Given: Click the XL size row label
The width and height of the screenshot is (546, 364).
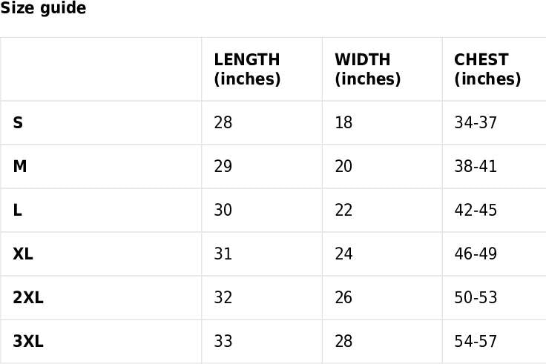Looking at the screenshot, I should coord(23,254).
